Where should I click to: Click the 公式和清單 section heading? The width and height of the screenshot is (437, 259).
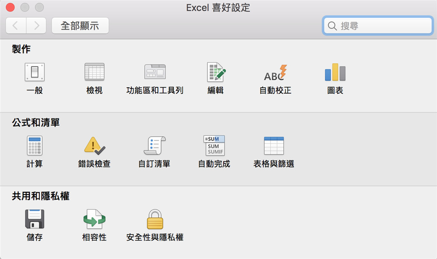pos(36,122)
